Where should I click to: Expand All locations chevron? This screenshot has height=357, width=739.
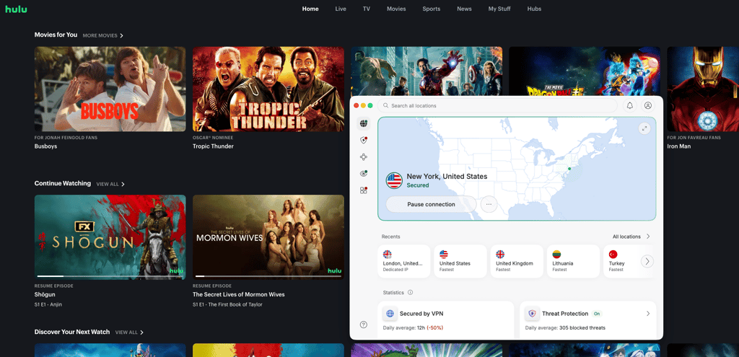click(648, 237)
